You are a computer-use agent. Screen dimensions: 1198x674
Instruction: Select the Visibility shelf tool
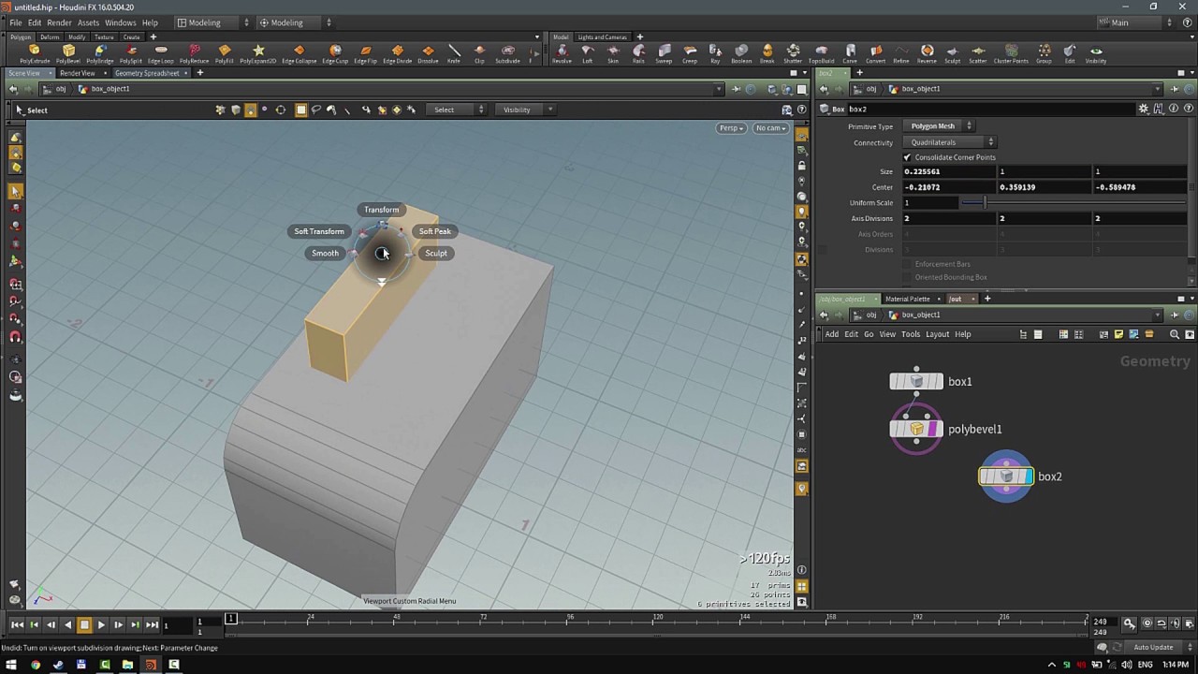[1096, 53]
